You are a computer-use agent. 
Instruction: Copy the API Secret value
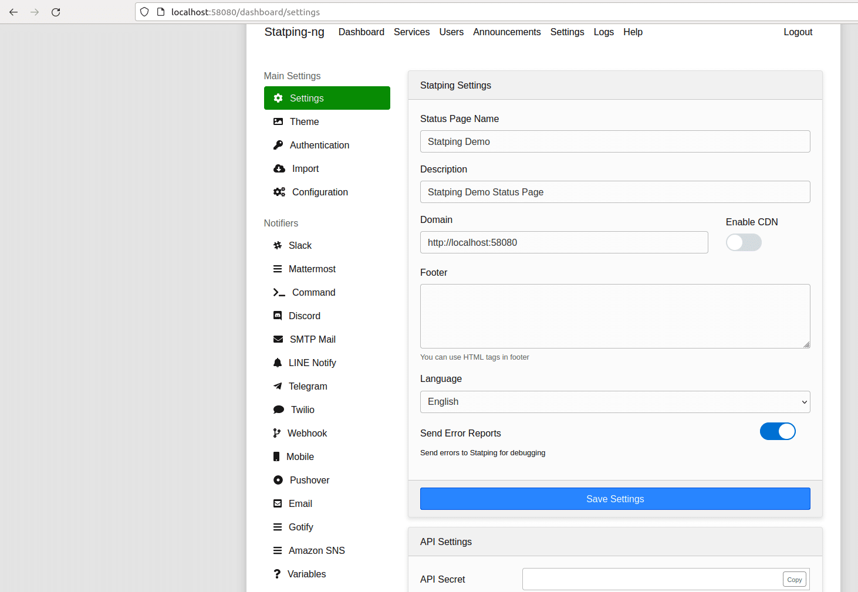point(794,579)
